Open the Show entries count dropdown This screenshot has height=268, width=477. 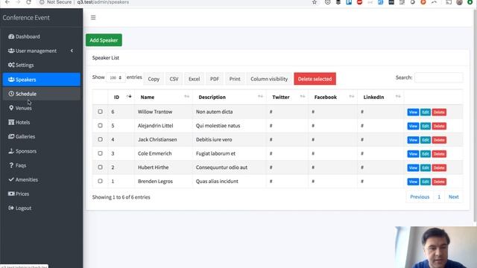[x=116, y=77]
